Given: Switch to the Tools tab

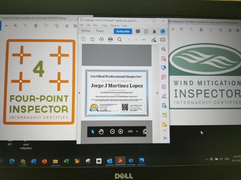Looking at the screenshot, I should click(x=100, y=31).
